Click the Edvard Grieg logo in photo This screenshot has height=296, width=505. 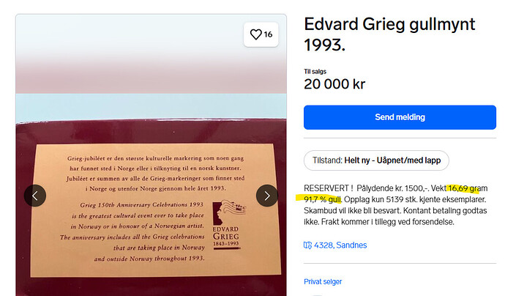(x=228, y=224)
